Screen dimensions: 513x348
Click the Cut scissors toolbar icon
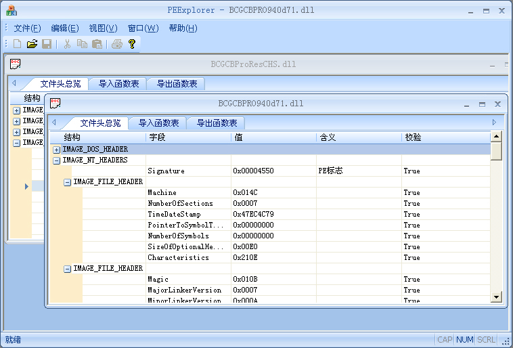click(x=67, y=44)
